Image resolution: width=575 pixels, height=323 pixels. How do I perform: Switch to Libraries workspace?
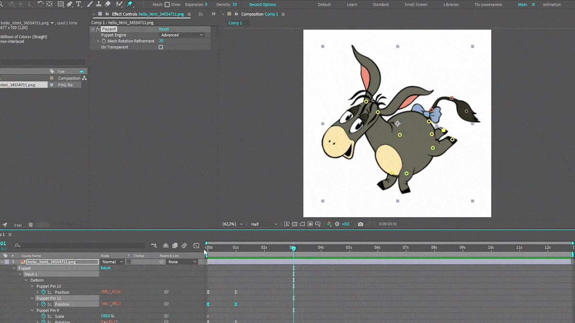click(x=451, y=4)
